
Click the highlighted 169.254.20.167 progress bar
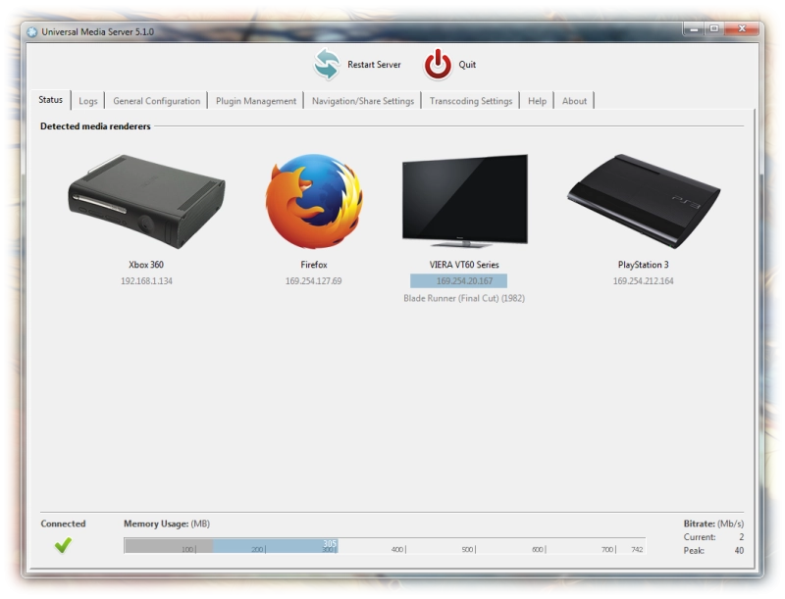458,281
